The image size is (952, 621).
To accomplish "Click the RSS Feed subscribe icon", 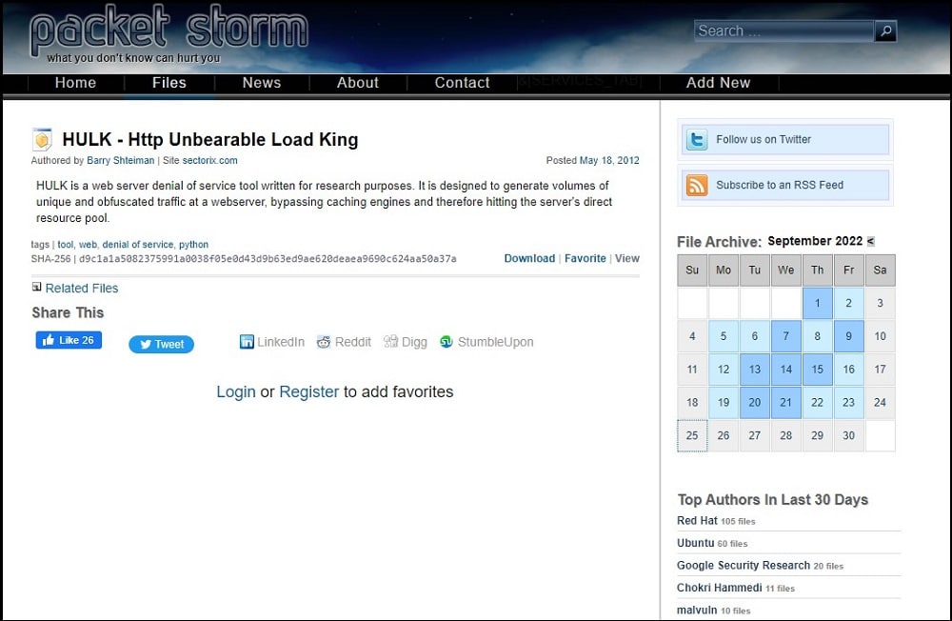I will click(696, 185).
